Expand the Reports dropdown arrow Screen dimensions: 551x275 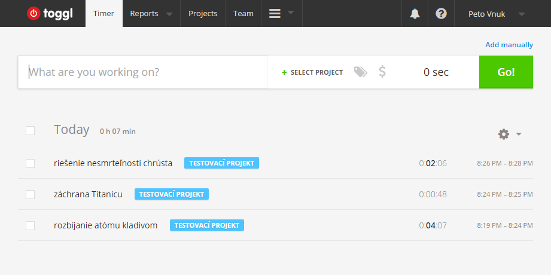[x=169, y=14]
